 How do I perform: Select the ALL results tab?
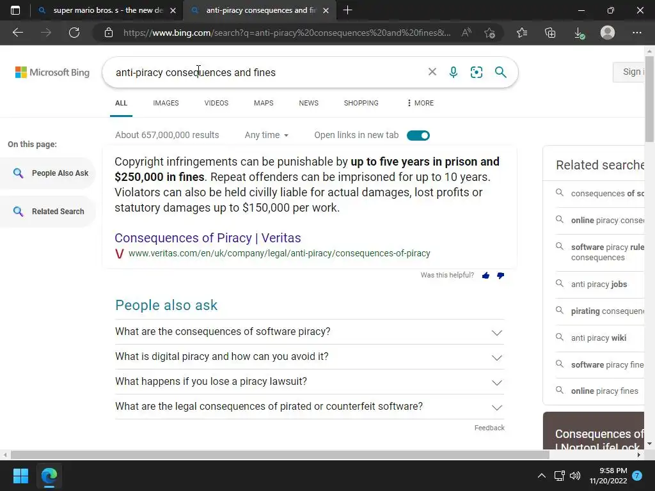(x=121, y=103)
